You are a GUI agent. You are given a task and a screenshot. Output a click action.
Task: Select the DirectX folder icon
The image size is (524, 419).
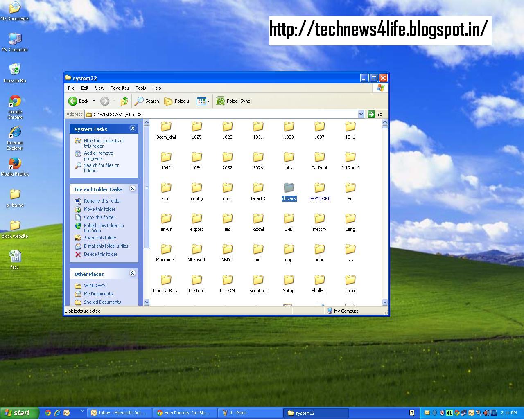coord(258,188)
